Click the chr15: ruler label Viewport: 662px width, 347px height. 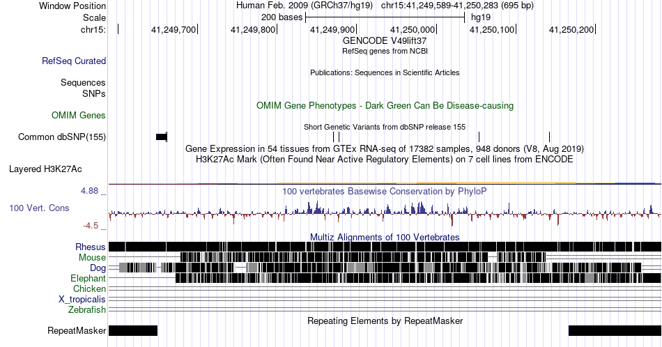(x=93, y=29)
